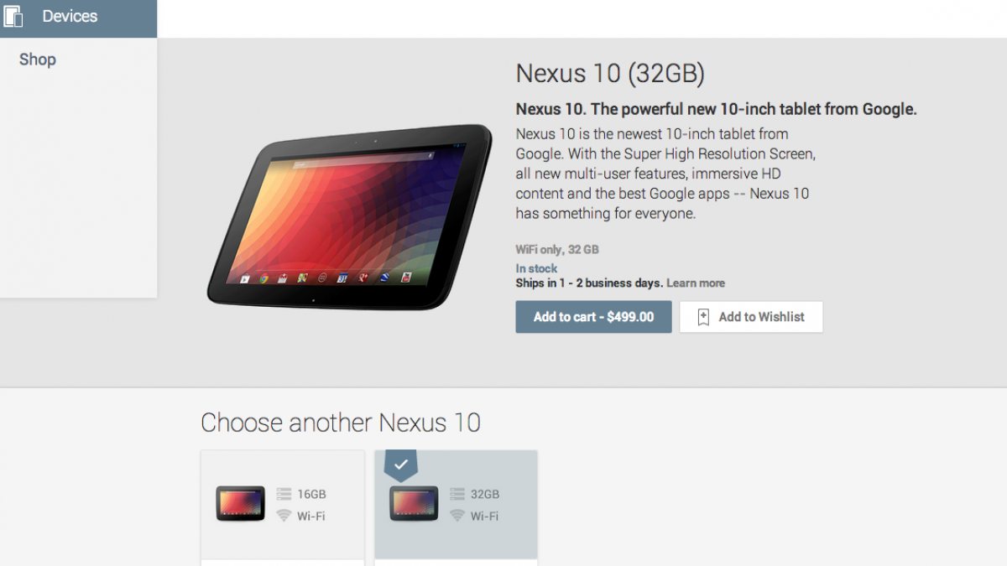Click the Wi-Fi icon in 16GB card
The height and width of the screenshot is (566, 1007).
(284, 516)
